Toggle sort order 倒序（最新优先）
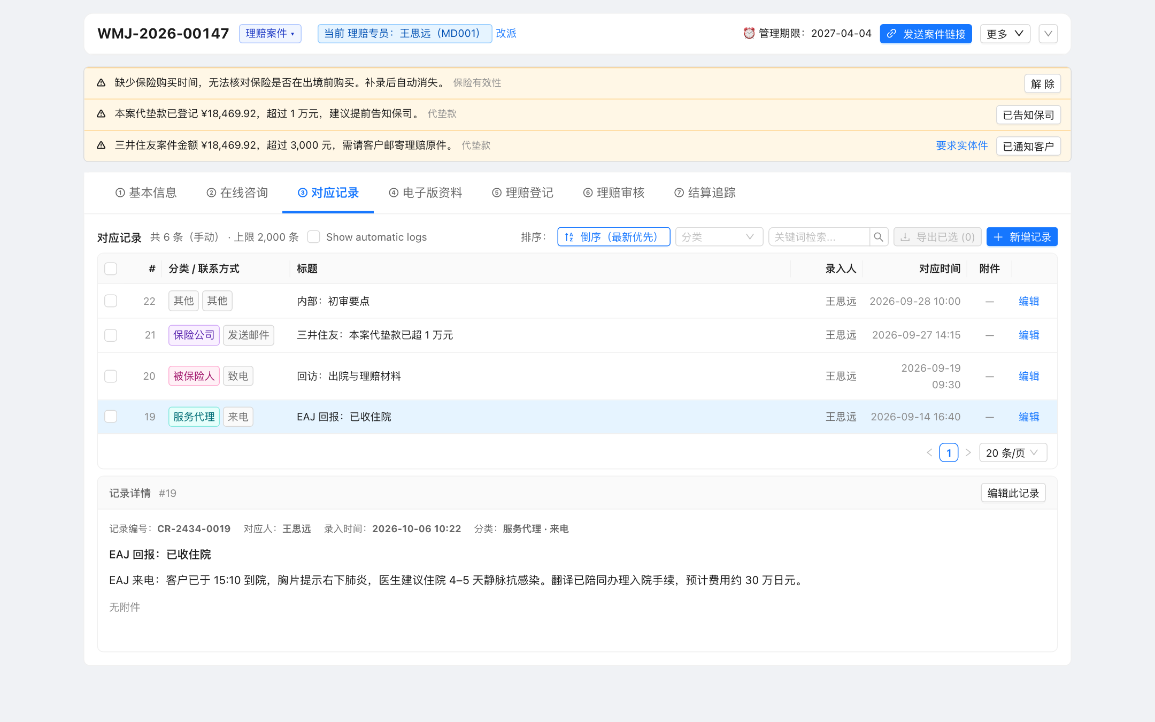The image size is (1155, 722). pyautogui.click(x=613, y=237)
